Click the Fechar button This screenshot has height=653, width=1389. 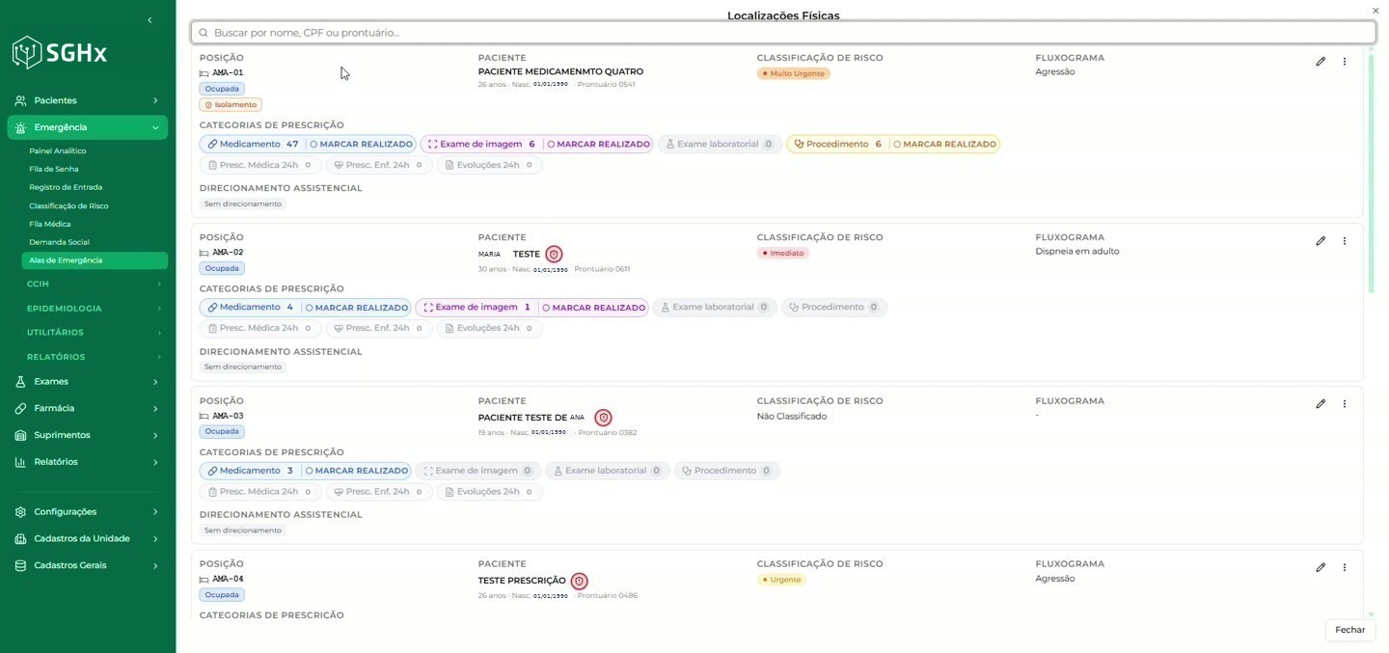(x=1349, y=630)
